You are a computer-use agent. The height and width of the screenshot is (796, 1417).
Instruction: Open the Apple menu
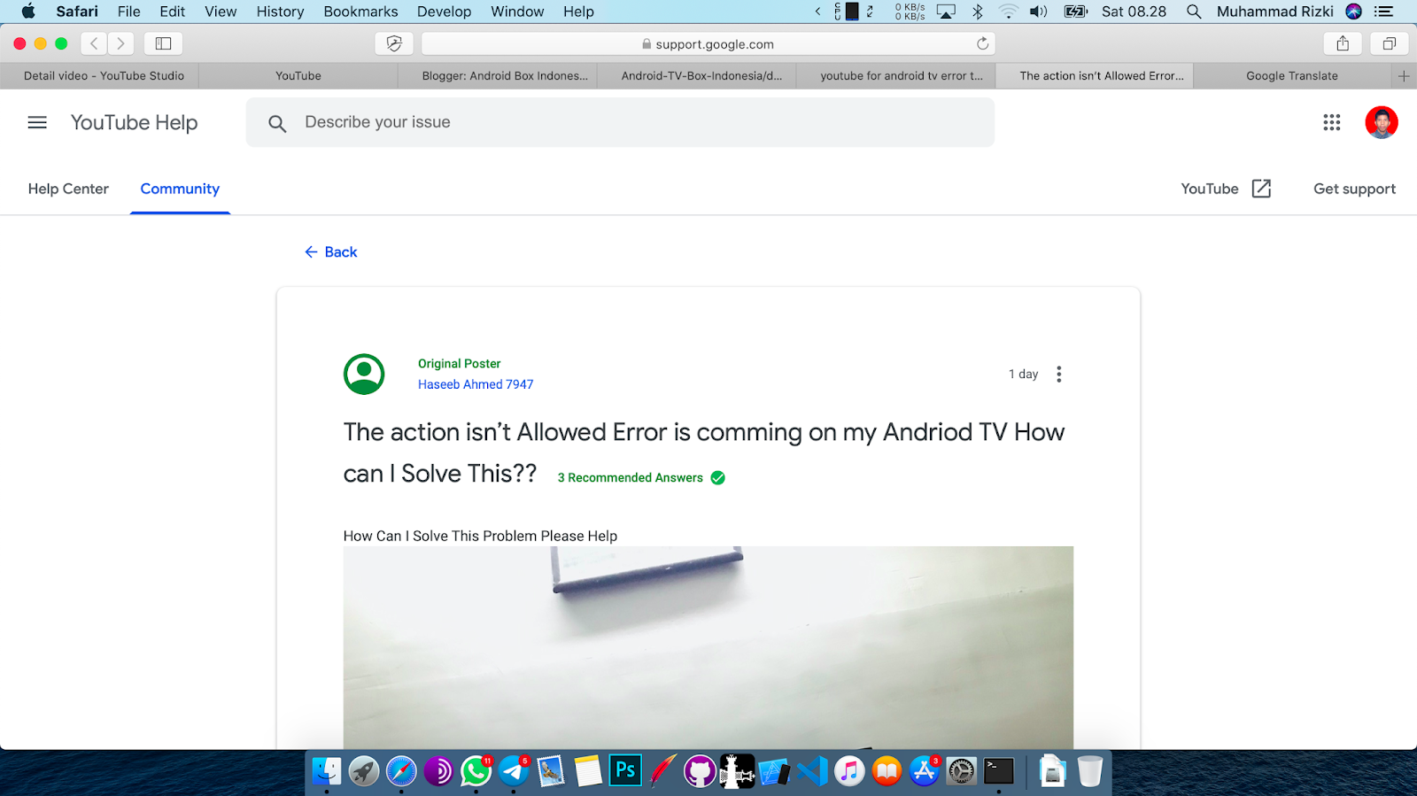coord(28,12)
